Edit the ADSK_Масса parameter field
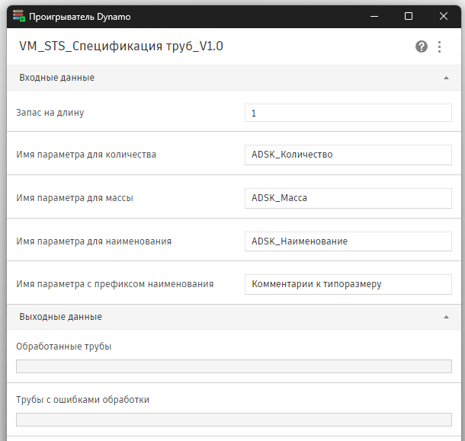 (348, 198)
